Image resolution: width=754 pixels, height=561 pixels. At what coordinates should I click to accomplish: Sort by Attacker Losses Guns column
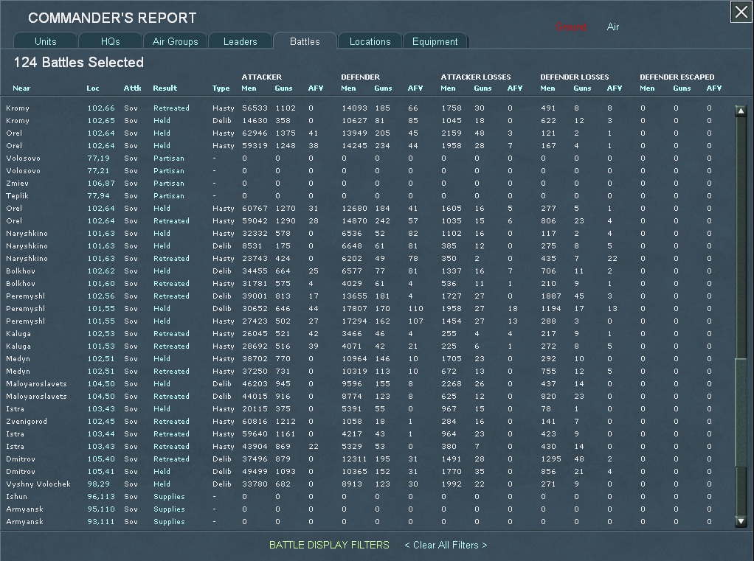[483, 88]
